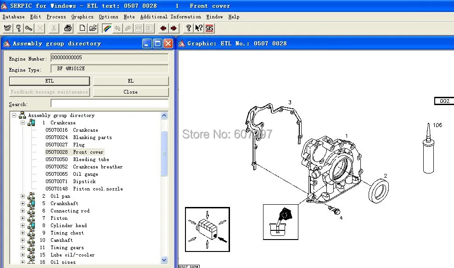Select 05070027 Plug row
454x268 pixels.
tap(65, 145)
